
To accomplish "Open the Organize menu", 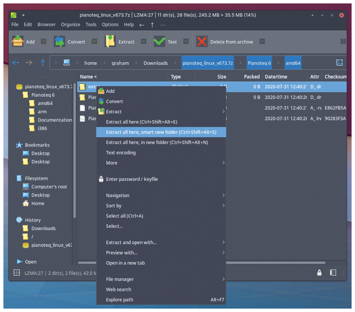I will coord(70,24).
